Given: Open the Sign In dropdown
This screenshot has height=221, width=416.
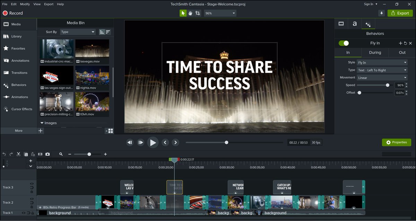Looking at the screenshot, I should tap(371, 4).
